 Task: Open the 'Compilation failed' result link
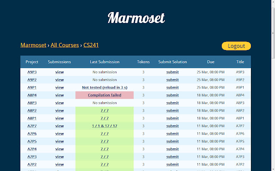(104, 95)
